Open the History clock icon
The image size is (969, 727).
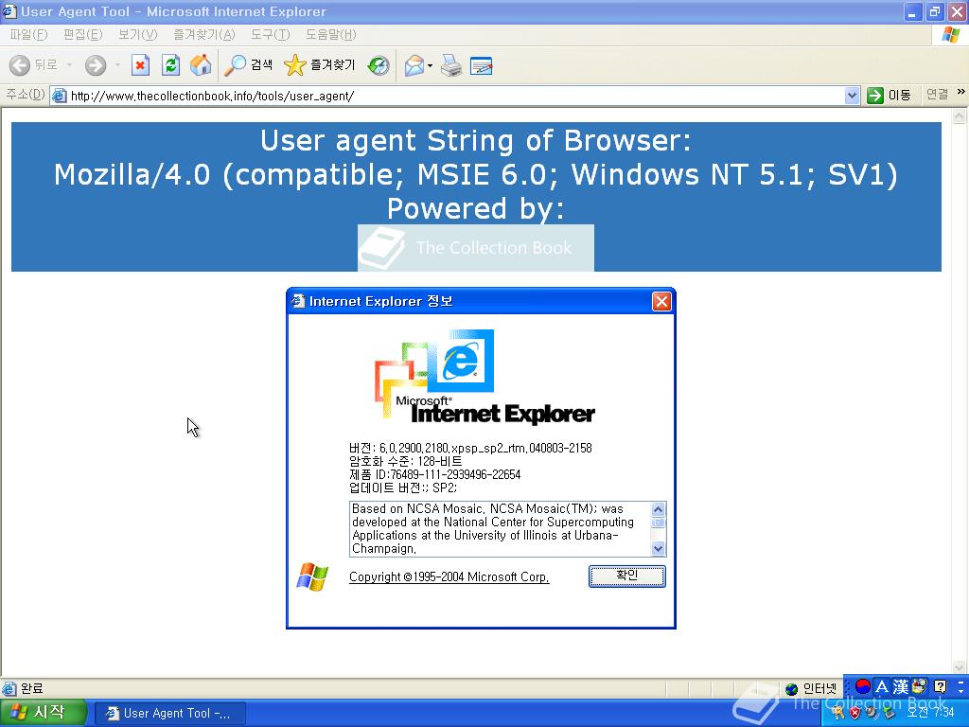(x=379, y=65)
